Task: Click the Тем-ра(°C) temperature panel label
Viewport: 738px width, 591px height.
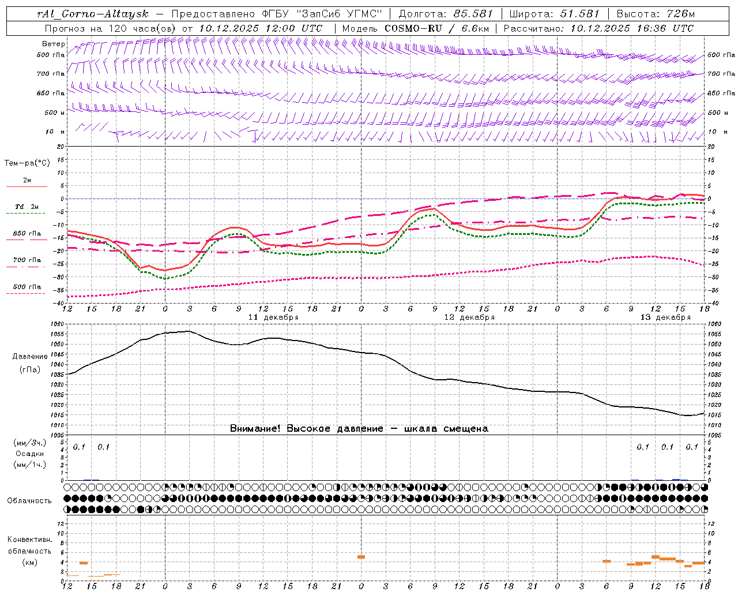Action: 27,163
